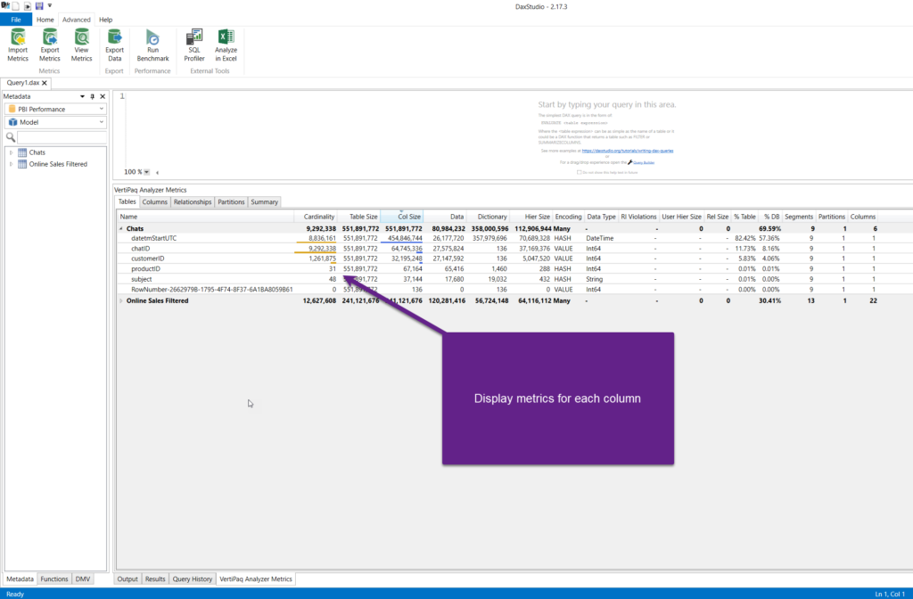The width and height of the screenshot is (913, 599).
Task: Toggle 'Do not show this help text' checkbox
Action: pos(579,172)
